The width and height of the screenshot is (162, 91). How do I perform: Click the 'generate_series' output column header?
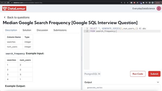pyautogui.click(x=95, y=88)
